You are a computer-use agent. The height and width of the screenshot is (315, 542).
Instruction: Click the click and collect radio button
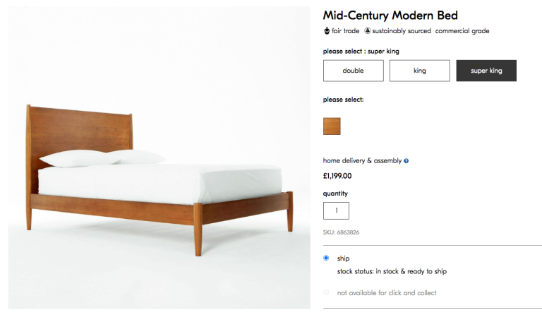tap(326, 292)
